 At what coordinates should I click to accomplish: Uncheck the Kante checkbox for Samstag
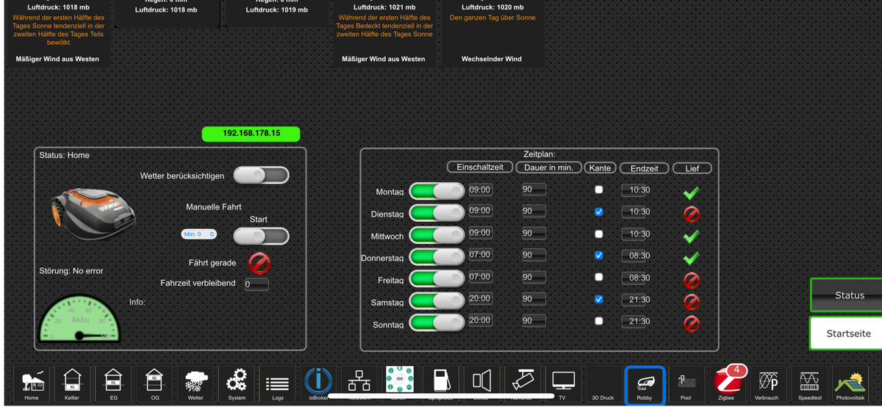[x=599, y=299]
